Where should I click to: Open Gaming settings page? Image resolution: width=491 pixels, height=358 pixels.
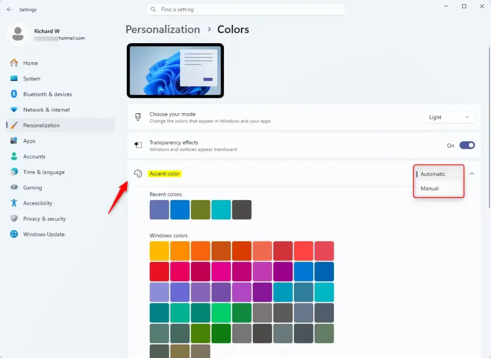pyautogui.click(x=60, y=187)
